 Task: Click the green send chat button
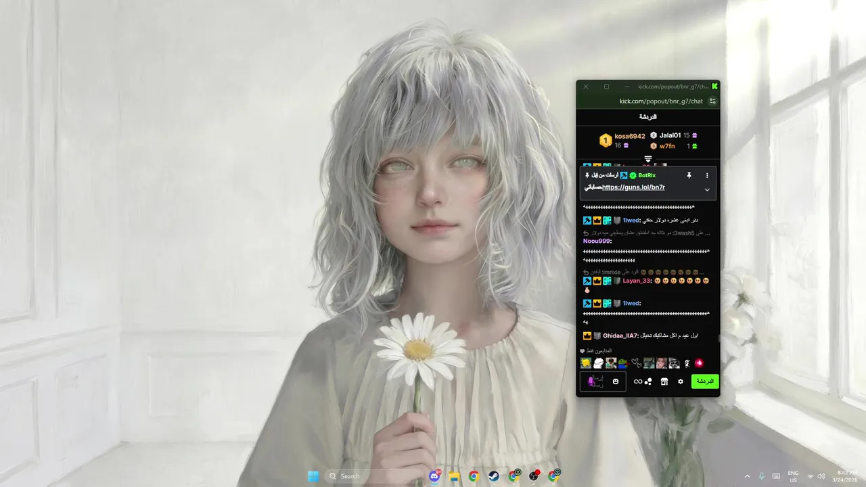[705, 381]
